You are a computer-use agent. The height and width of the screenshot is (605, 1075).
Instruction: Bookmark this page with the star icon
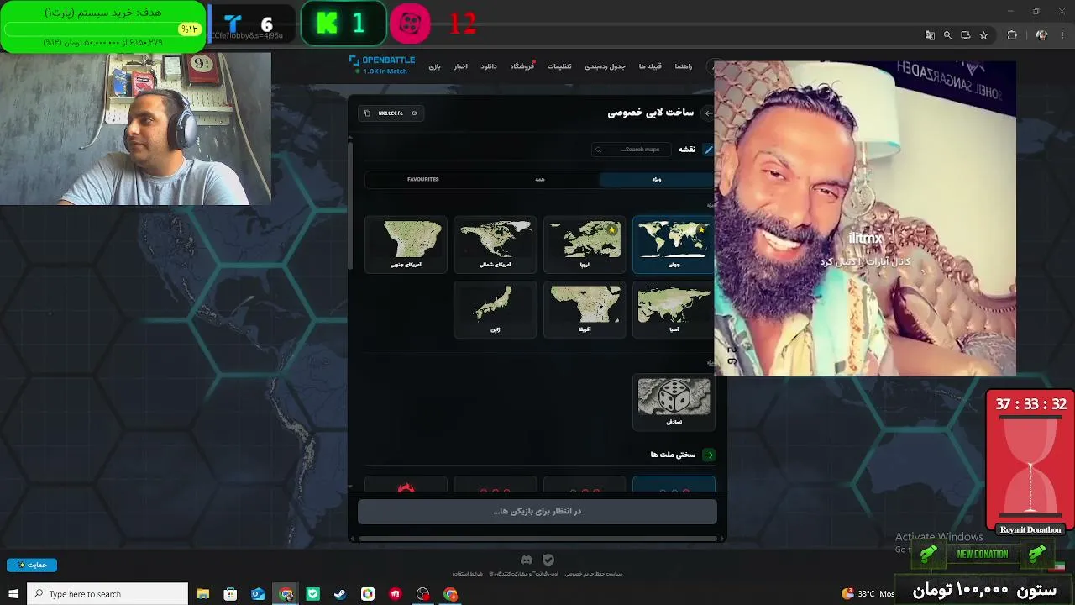[983, 35]
